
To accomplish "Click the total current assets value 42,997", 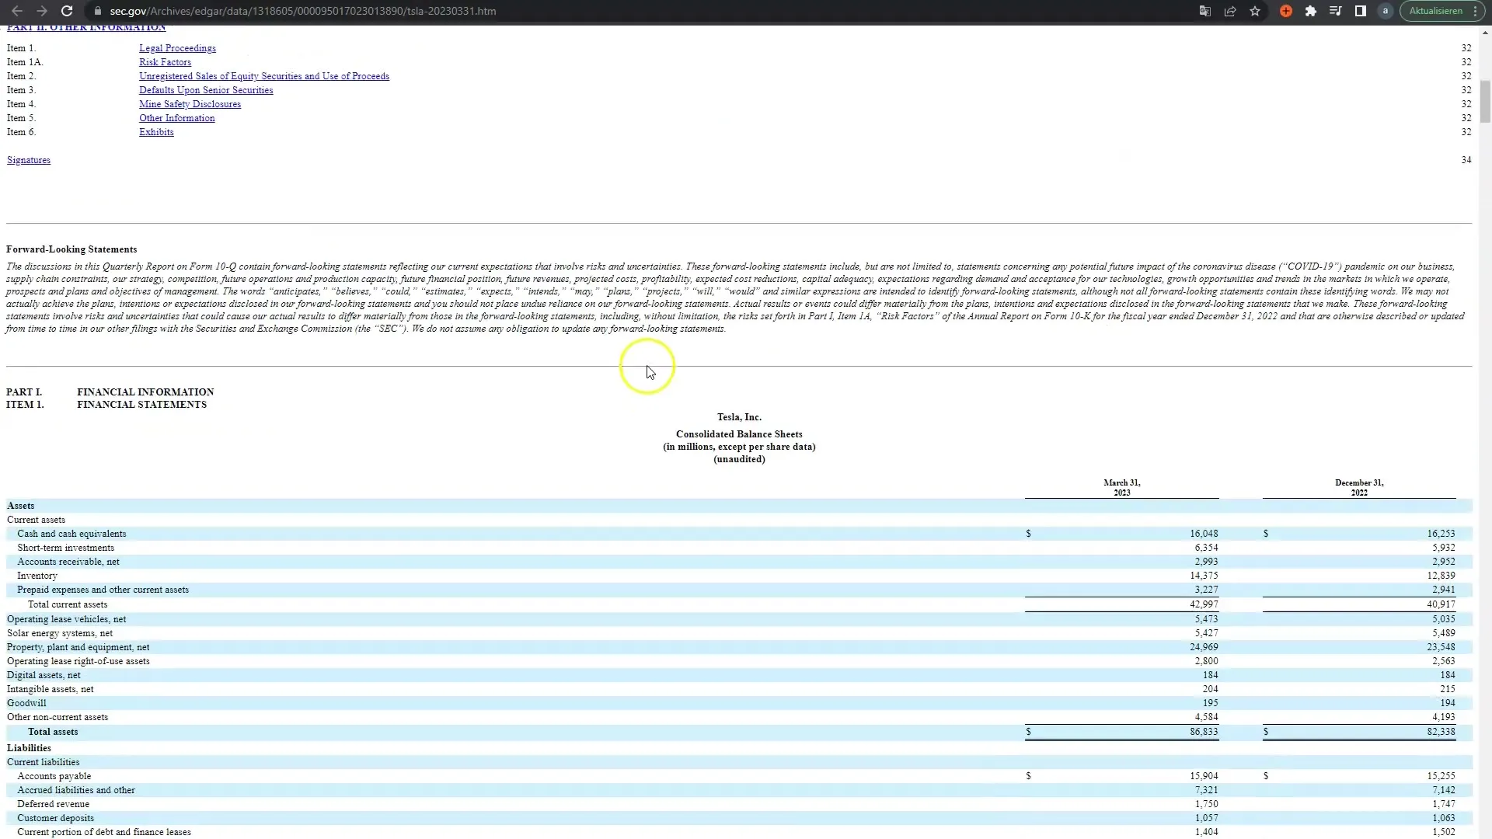I will (x=1204, y=604).
